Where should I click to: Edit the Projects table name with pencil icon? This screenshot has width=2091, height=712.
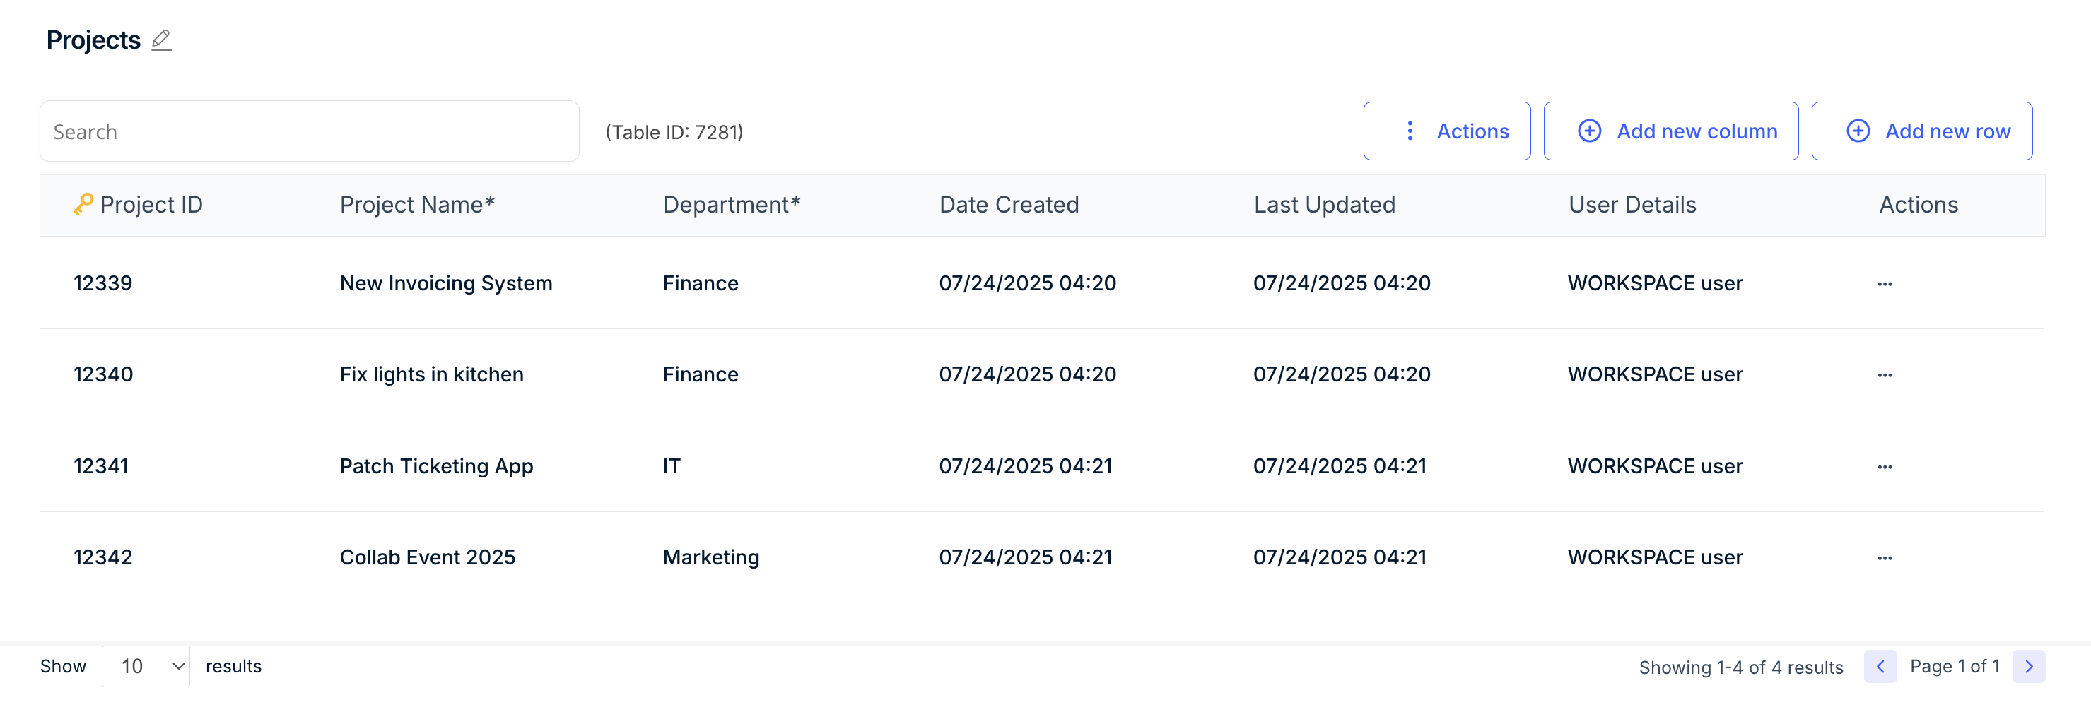pos(162,40)
